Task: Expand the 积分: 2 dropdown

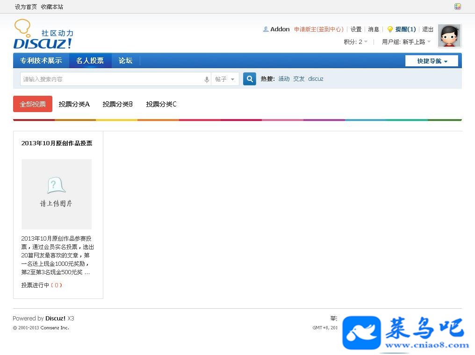Action: pos(356,42)
